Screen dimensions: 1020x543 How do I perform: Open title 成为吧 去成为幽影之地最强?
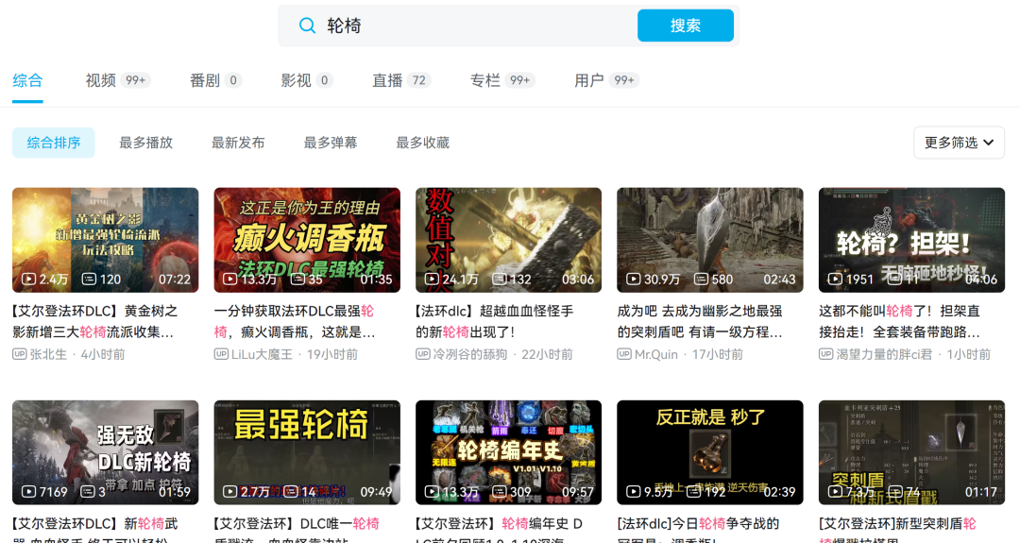pyautogui.click(x=700, y=321)
